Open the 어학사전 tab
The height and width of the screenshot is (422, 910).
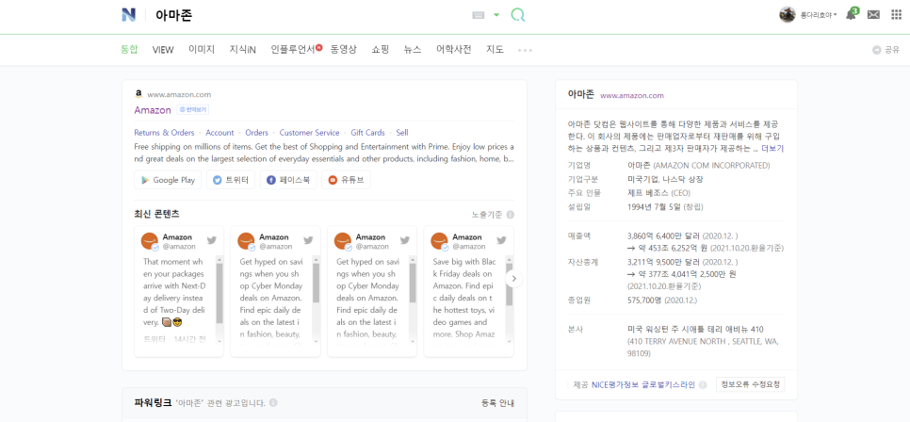pos(454,50)
